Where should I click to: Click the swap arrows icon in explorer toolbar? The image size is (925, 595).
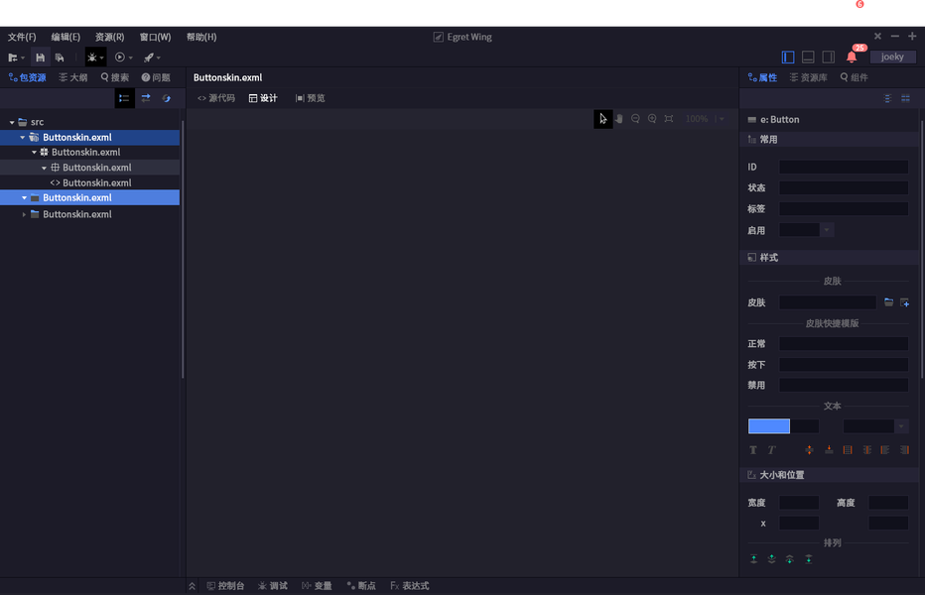(x=146, y=98)
